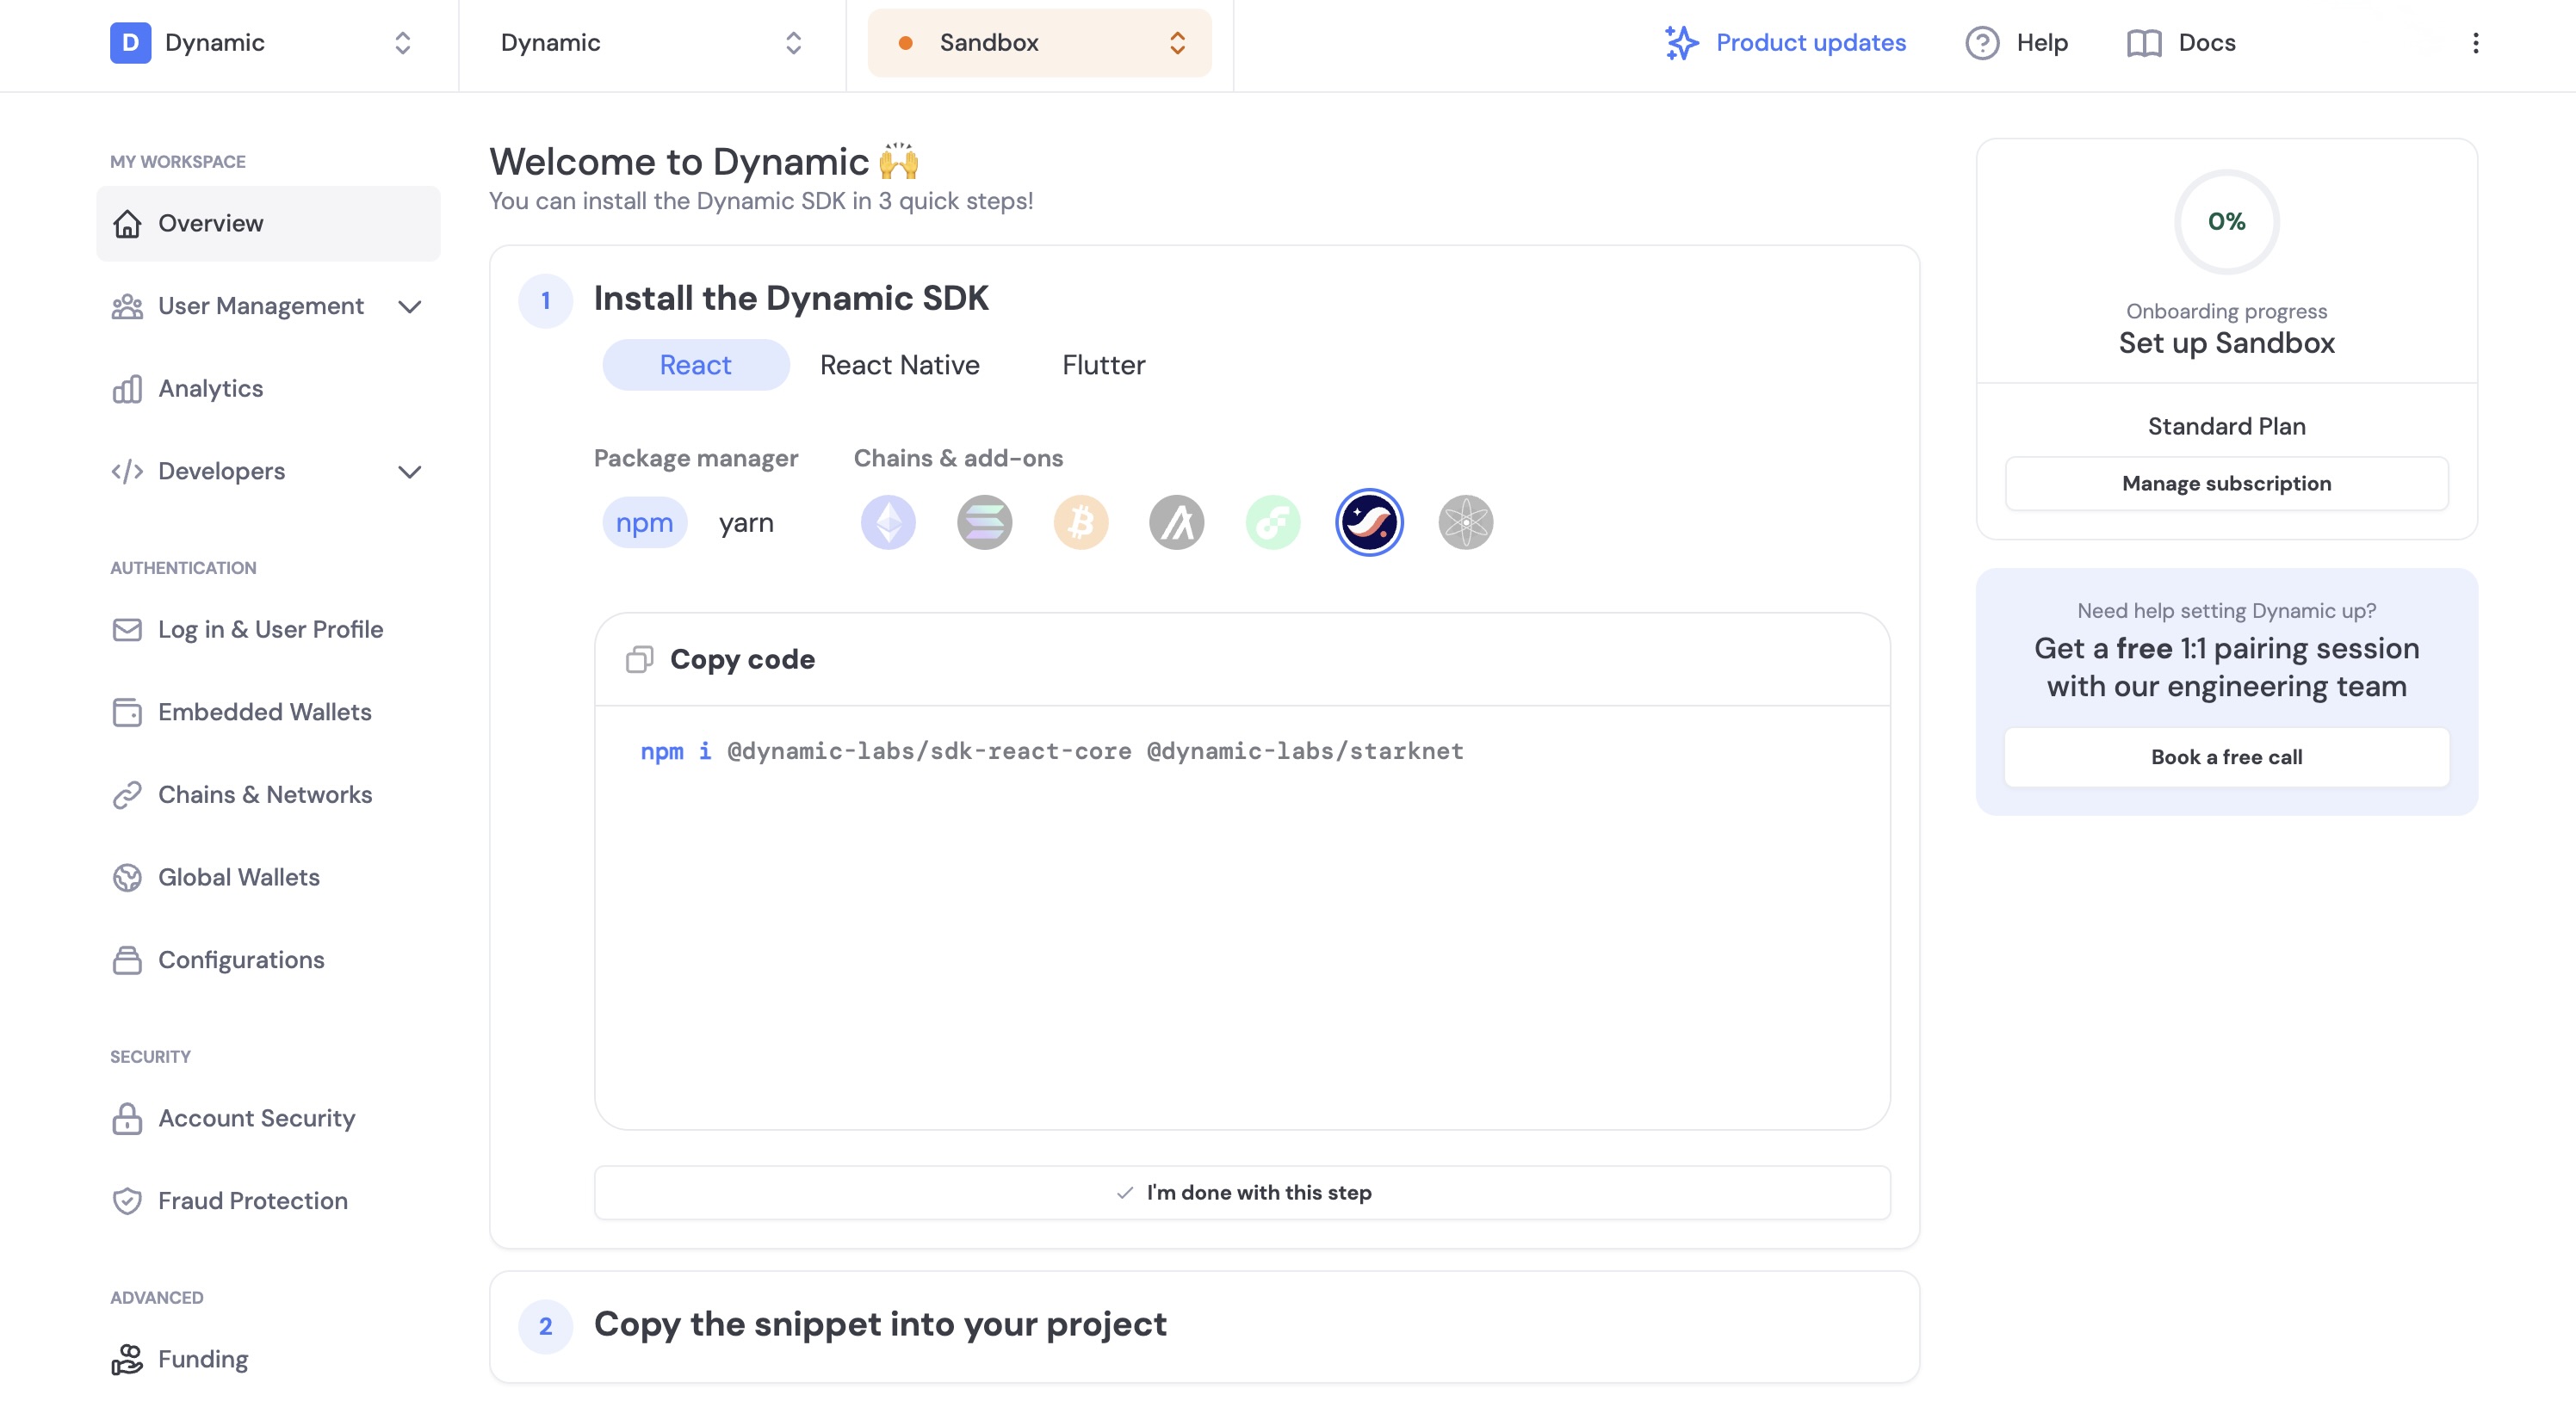Expand the User Management menu chevron
The height and width of the screenshot is (1401, 2576).
[x=410, y=306]
